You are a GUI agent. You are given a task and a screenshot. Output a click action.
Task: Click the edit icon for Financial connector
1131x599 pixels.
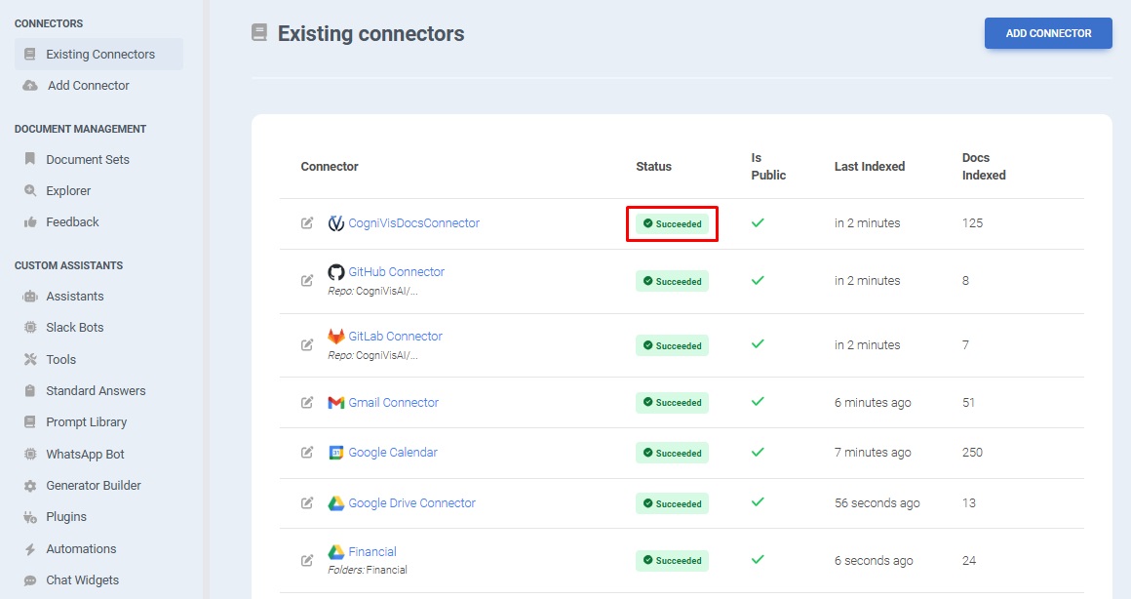point(307,560)
